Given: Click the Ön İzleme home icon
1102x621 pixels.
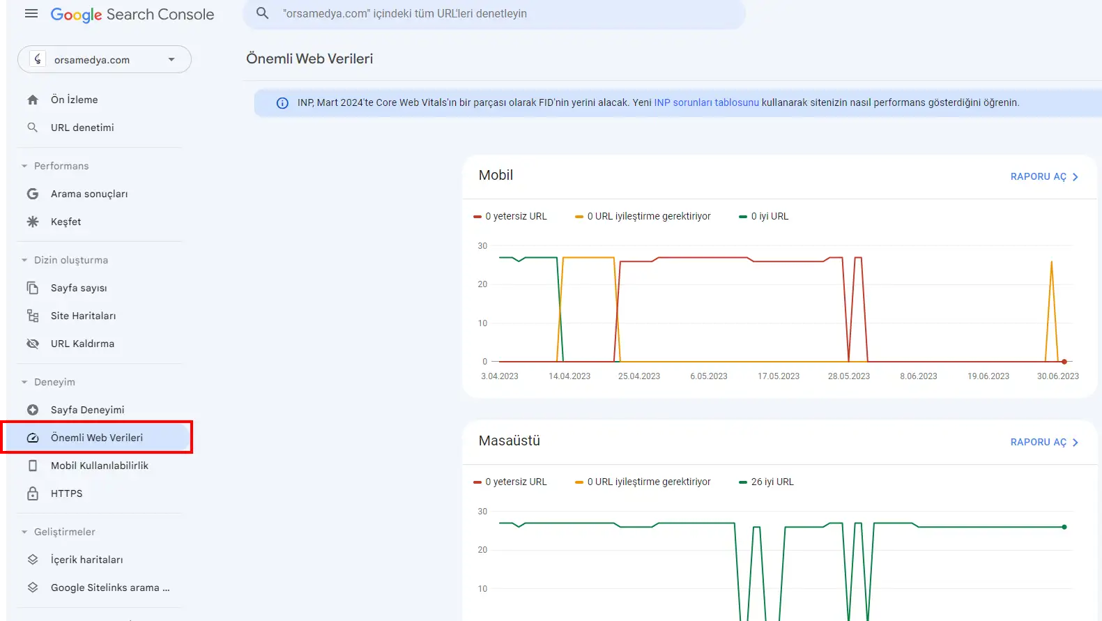Looking at the screenshot, I should pyautogui.click(x=33, y=100).
